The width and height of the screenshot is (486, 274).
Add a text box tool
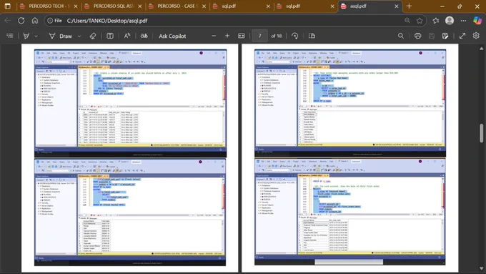[110, 36]
